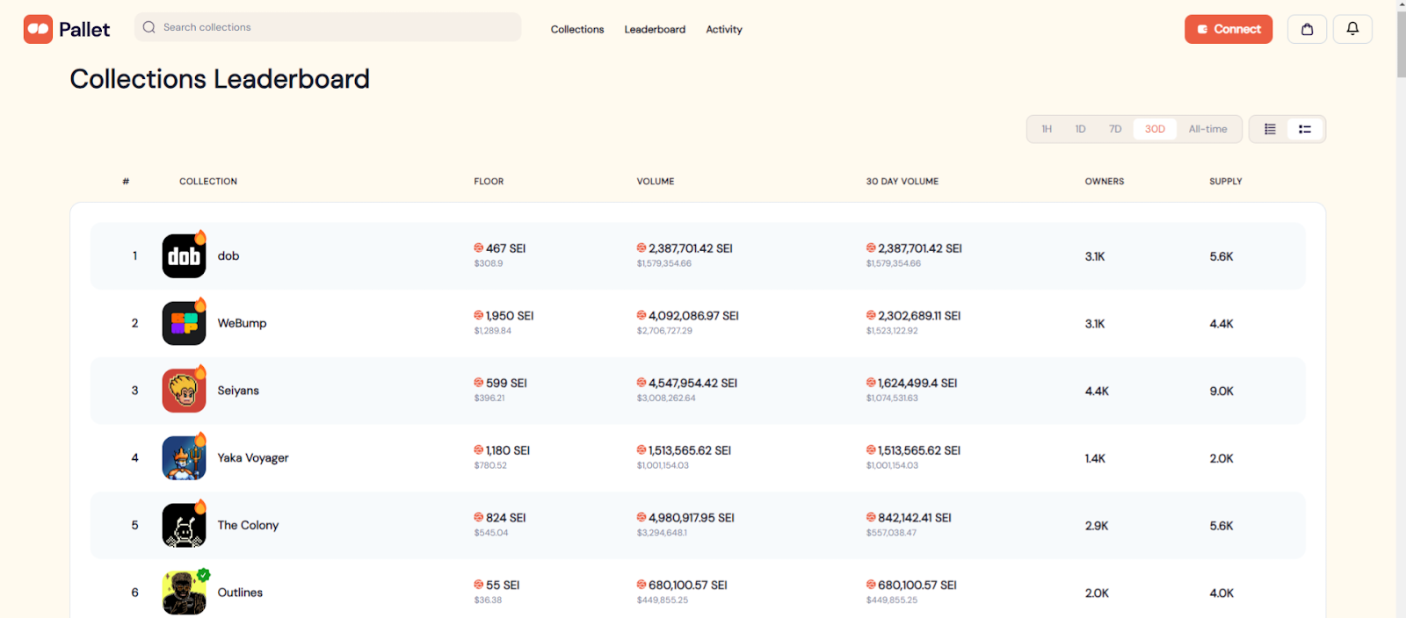Click the SEI icon beside 1,624,499.4 SEI

[x=871, y=383]
